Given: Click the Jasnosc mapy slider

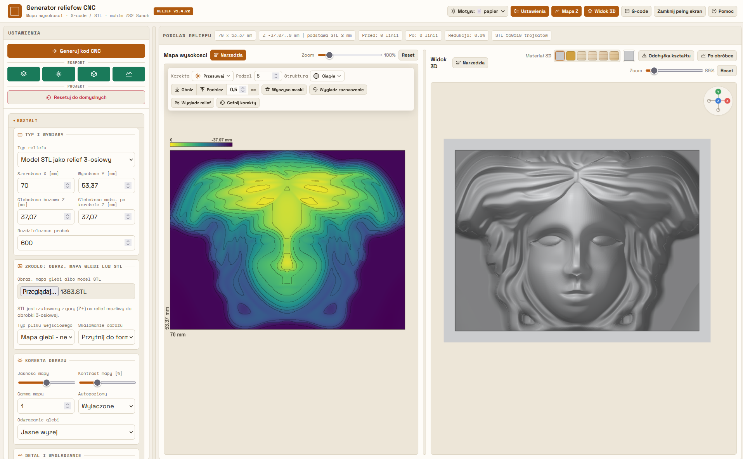Looking at the screenshot, I should coord(46,383).
